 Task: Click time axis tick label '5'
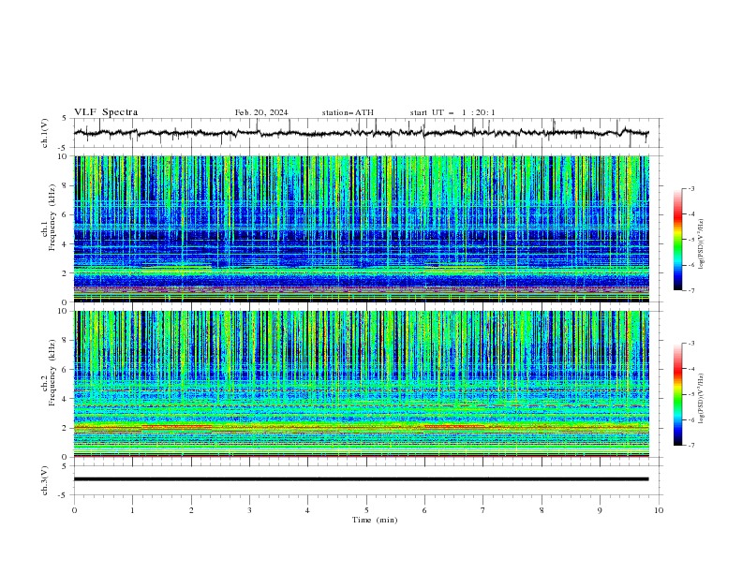[366, 510]
